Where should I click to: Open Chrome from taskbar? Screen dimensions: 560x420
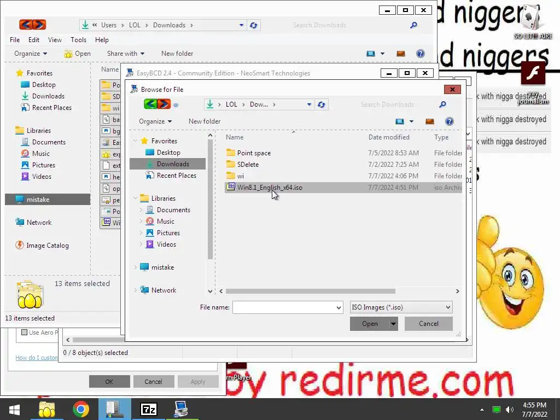click(81, 409)
